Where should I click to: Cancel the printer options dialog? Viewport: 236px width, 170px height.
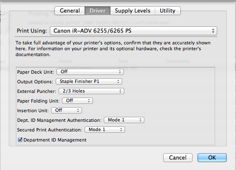[178, 158]
